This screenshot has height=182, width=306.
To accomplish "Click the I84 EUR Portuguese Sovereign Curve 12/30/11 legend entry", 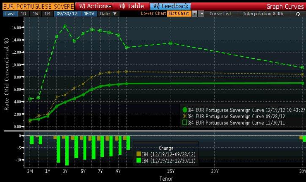I will point(237,122).
